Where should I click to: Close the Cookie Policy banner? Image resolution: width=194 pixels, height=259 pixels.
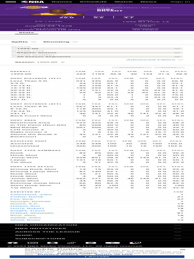click(x=183, y=249)
